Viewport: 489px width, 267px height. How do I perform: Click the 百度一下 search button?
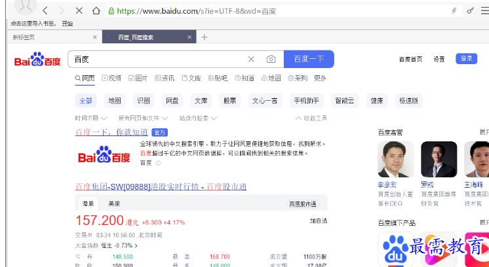click(309, 59)
